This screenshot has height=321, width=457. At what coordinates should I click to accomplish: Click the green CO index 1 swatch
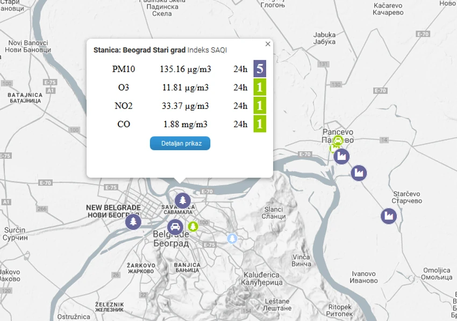[x=260, y=123]
